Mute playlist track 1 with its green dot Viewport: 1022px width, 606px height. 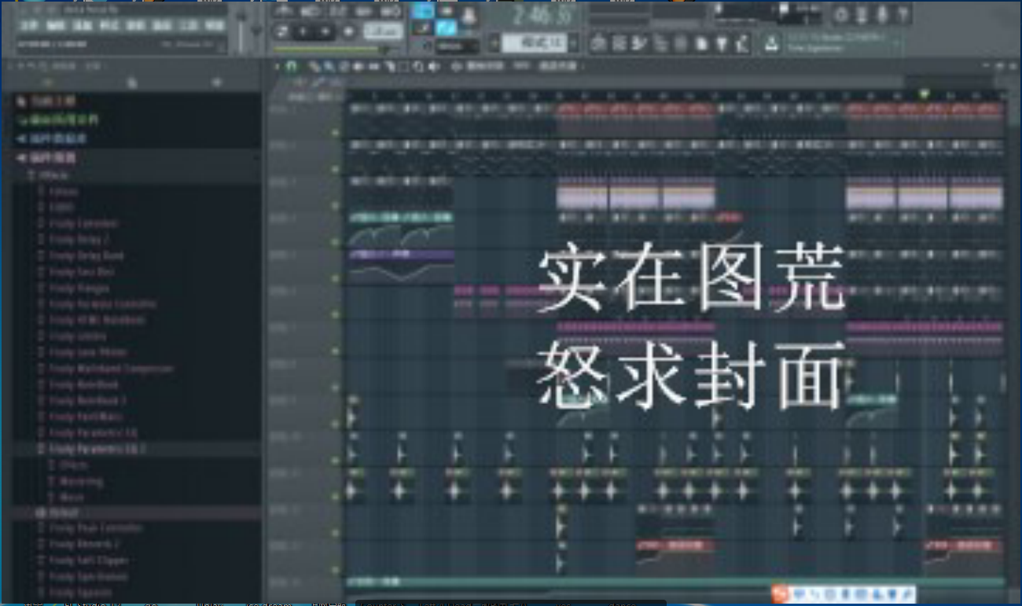(x=336, y=134)
